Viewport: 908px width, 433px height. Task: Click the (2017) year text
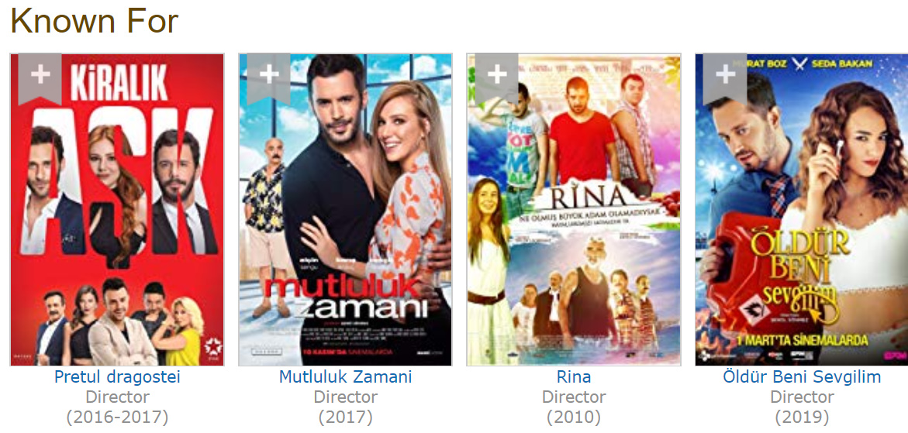point(345,417)
